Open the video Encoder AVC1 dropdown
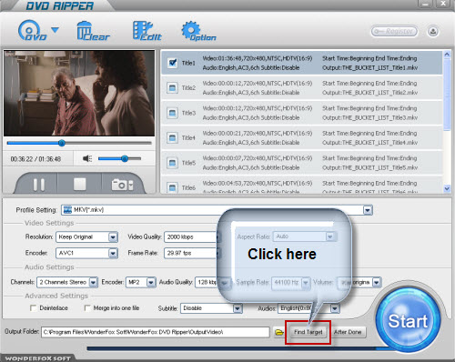The image size is (455, 362). (x=113, y=253)
